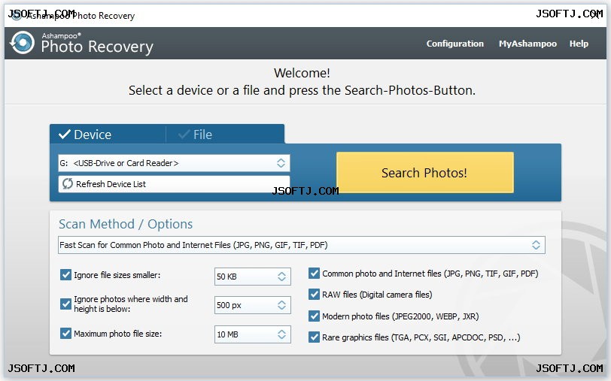
Task: Uncheck Common photo and Internet files
Action: point(314,274)
